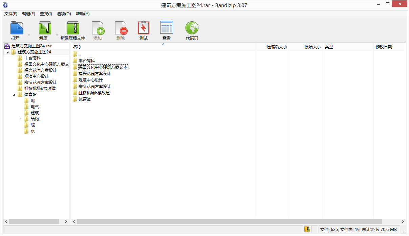Click the 新建压缩文件 toolbar icon
This screenshot has width=409, height=236.
pos(72,28)
